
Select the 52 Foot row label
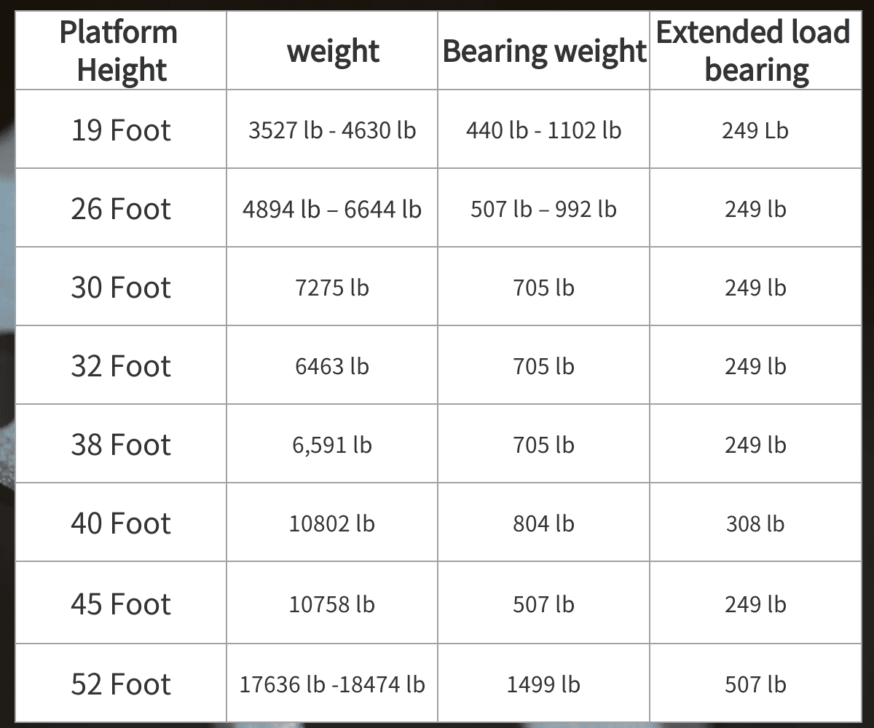(121, 684)
